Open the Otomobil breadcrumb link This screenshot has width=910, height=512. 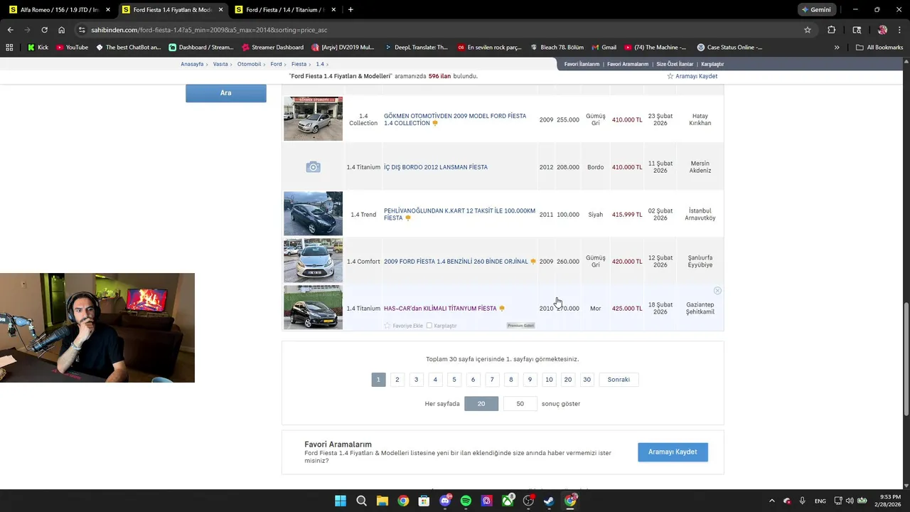(x=249, y=64)
